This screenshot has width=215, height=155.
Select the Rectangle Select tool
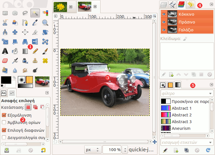coord(5,13)
